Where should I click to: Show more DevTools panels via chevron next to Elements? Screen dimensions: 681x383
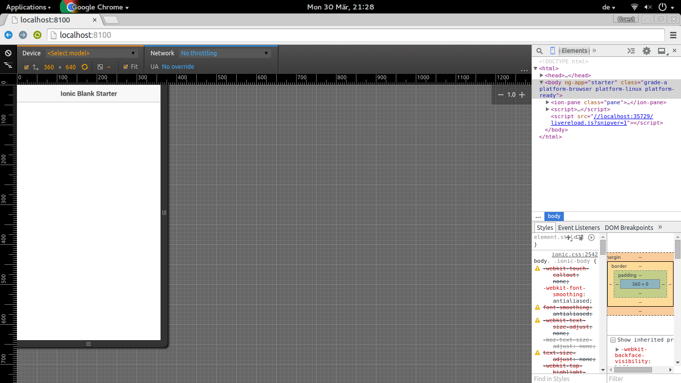click(x=594, y=51)
